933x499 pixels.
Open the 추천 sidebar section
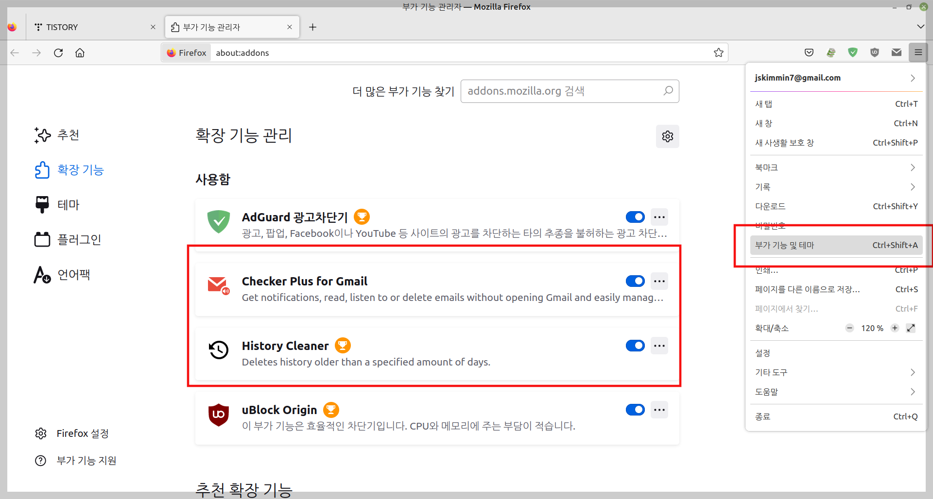(x=68, y=135)
